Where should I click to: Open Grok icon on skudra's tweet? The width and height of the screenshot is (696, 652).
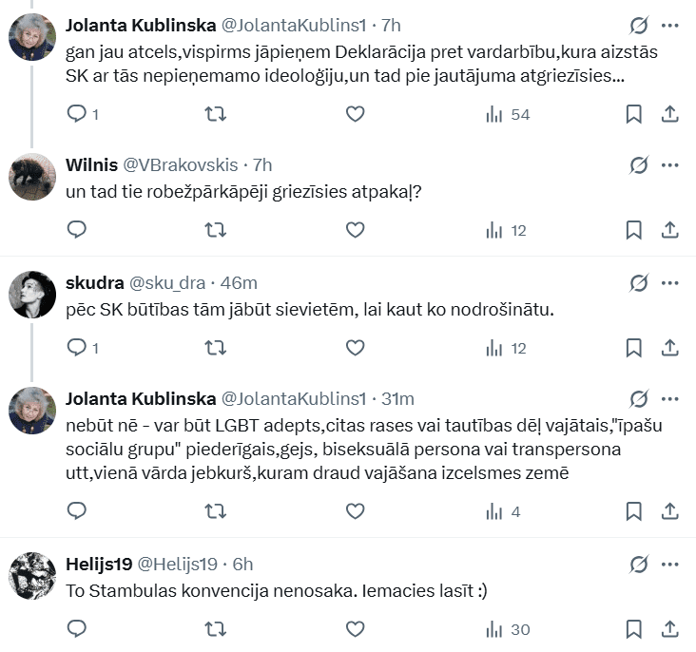[x=640, y=283]
